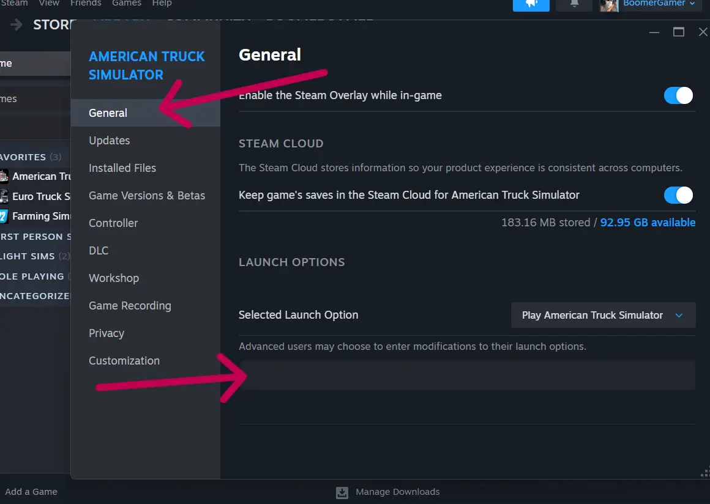Collapse the FAVORITES games group
This screenshot has height=504, width=710.
point(24,157)
